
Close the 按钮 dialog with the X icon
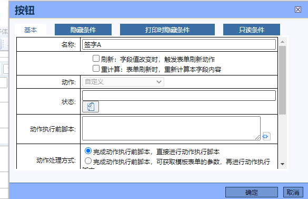[298, 10]
